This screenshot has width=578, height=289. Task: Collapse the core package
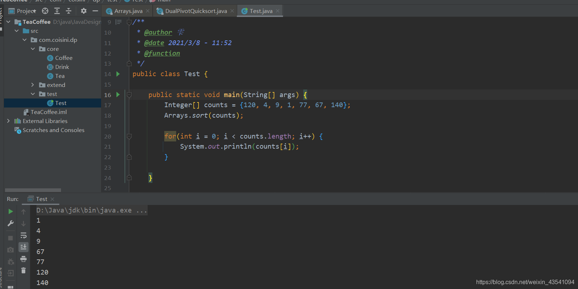click(33, 49)
